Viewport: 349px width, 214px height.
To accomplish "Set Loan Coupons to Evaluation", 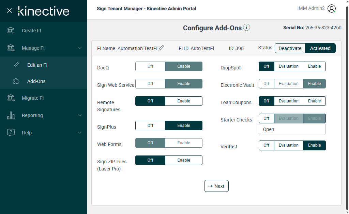I will pyautogui.click(x=288, y=101).
